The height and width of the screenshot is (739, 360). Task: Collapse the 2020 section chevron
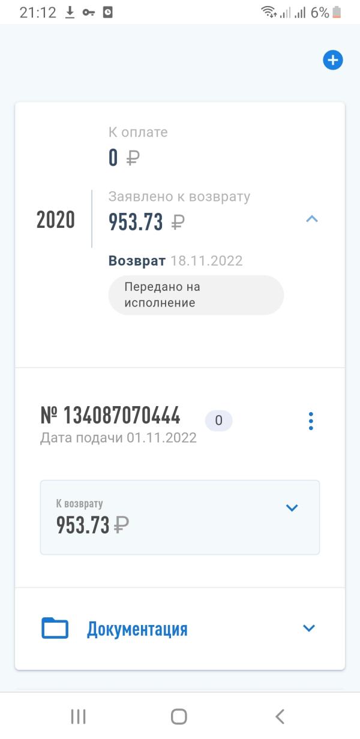pos(311,220)
